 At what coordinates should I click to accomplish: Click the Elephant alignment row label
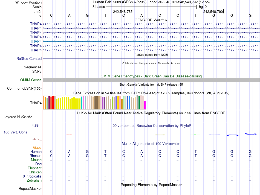click(x=34, y=168)
